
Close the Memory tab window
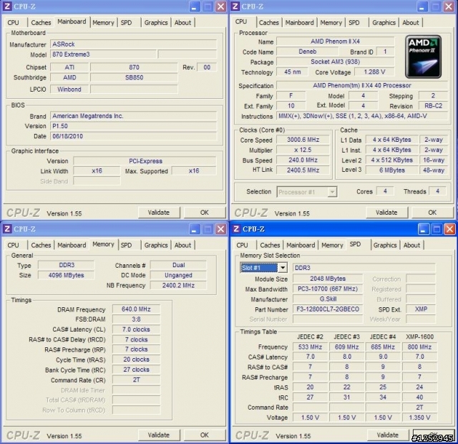(x=221, y=229)
